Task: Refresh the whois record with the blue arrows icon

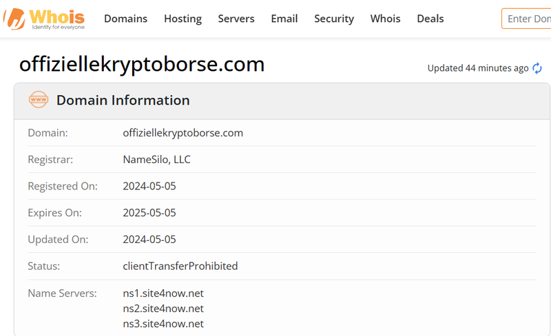Action: 537,68
